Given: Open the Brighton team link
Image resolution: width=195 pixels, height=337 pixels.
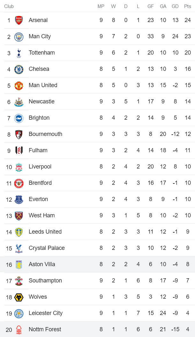Looking at the screenshot, I should [x=39, y=118].
